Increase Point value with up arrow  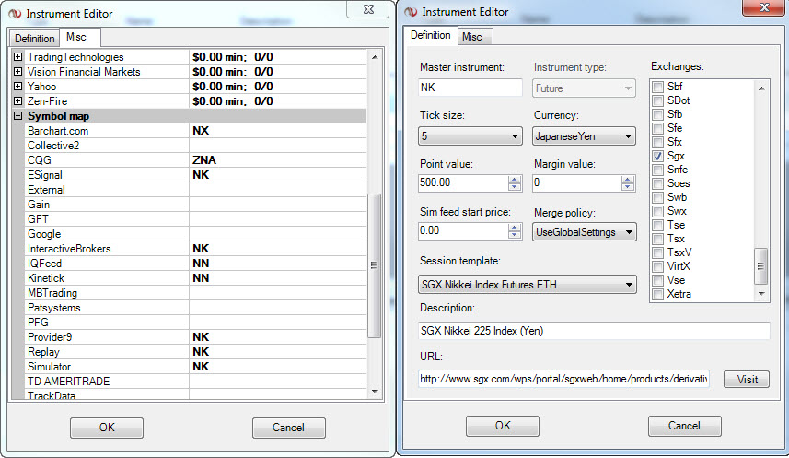[515, 180]
